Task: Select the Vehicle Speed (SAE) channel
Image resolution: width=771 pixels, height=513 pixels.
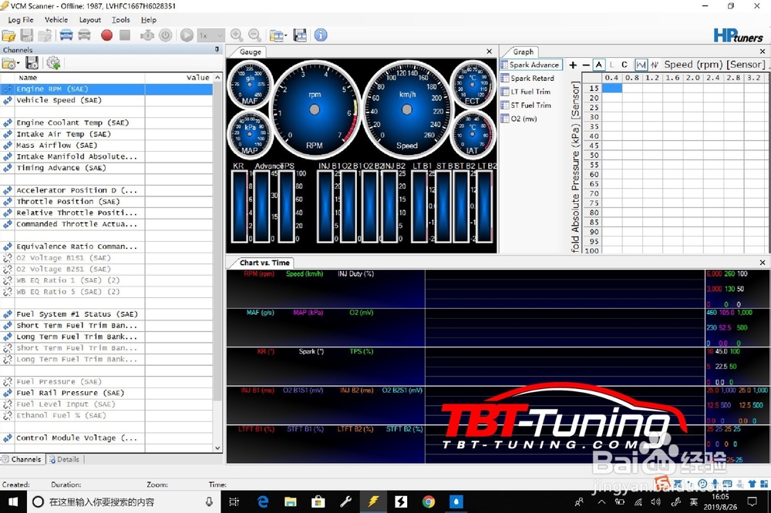Action: click(x=106, y=100)
